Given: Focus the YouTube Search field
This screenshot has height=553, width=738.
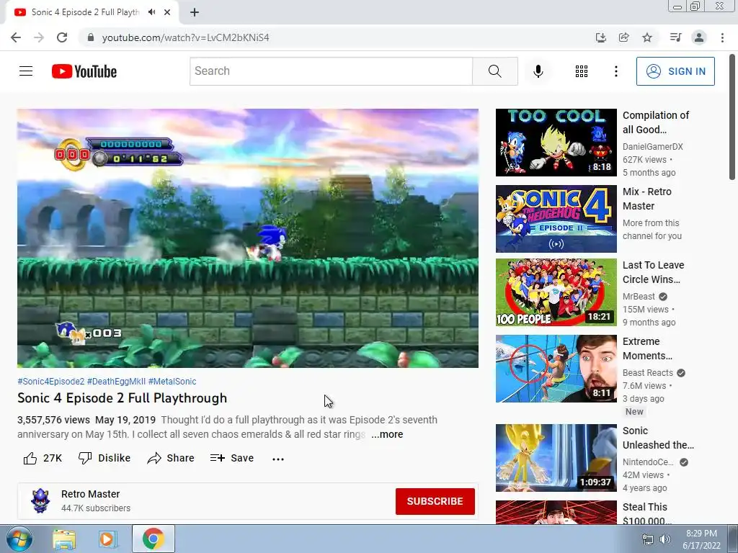Looking at the screenshot, I should coord(331,71).
